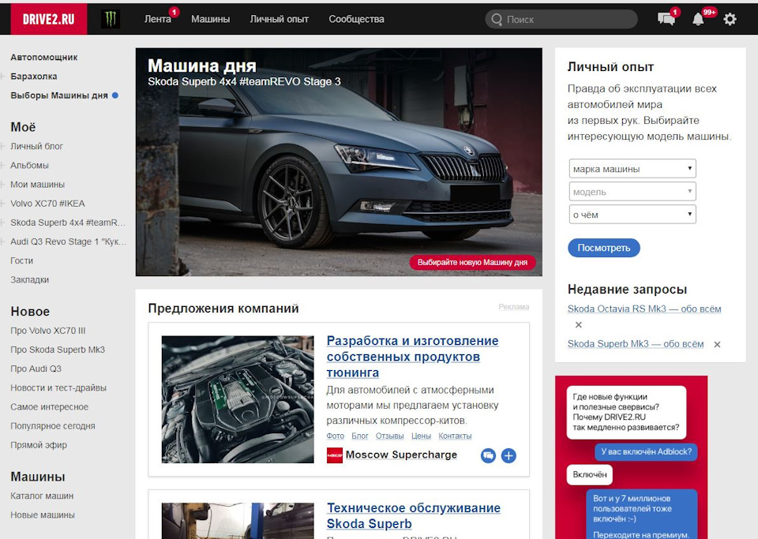The image size is (758, 539).
Task: Open Закладки in sidebar
Action: [29, 279]
